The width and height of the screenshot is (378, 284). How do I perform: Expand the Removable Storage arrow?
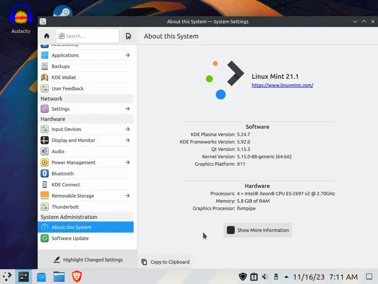(127, 196)
